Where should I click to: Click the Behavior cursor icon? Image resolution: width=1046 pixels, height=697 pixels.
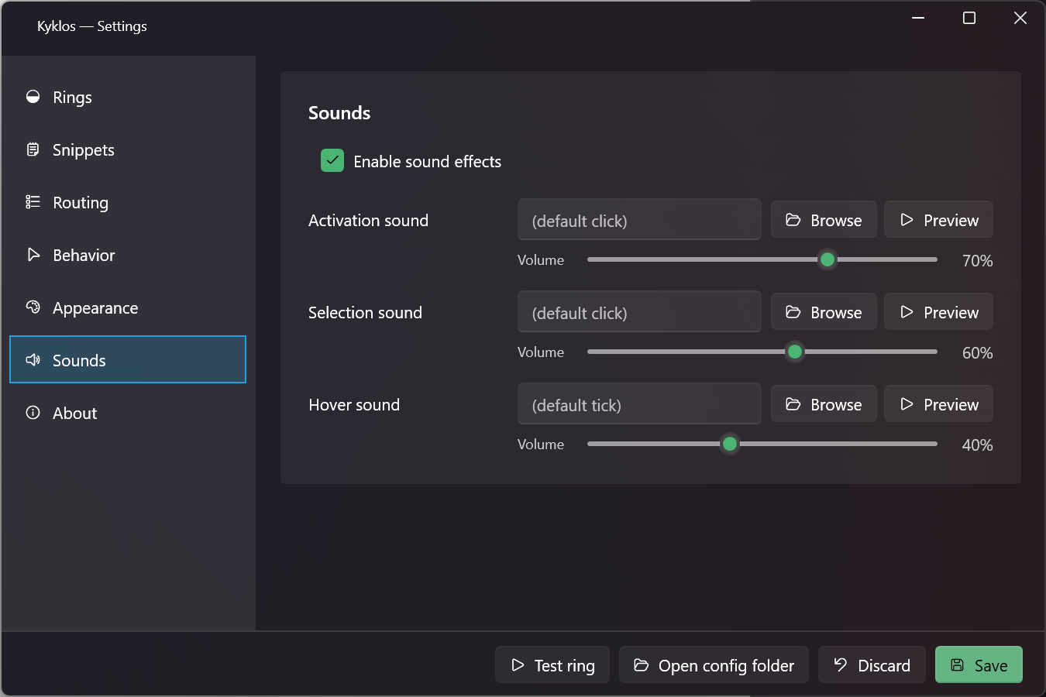point(33,255)
